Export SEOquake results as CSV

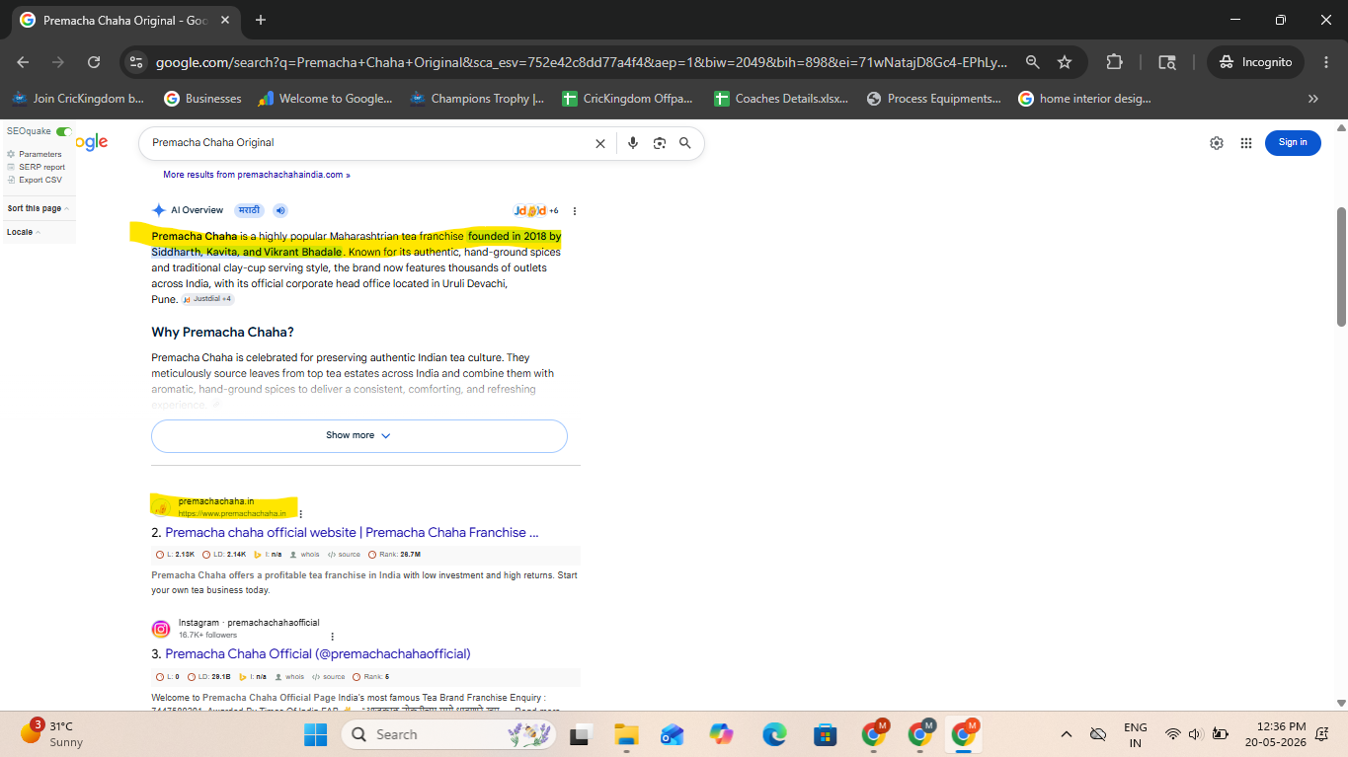(x=40, y=180)
